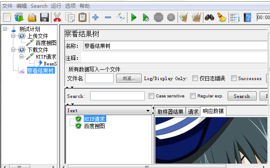The width and height of the screenshot is (270, 168).
Task: Open the Text renderer dropdown
Action: coord(108,110)
